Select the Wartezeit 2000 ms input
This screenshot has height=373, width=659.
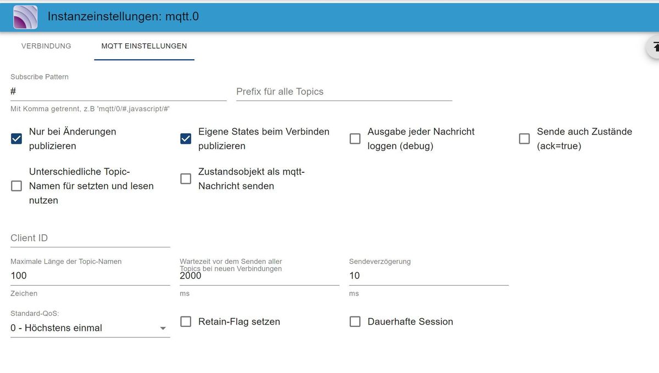pyautogui.click(x=259, y=276)
